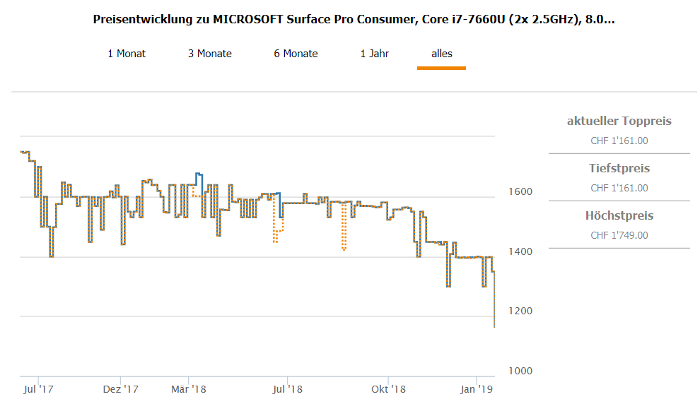Select the 1 Monat time range tab

click(127, 54)
